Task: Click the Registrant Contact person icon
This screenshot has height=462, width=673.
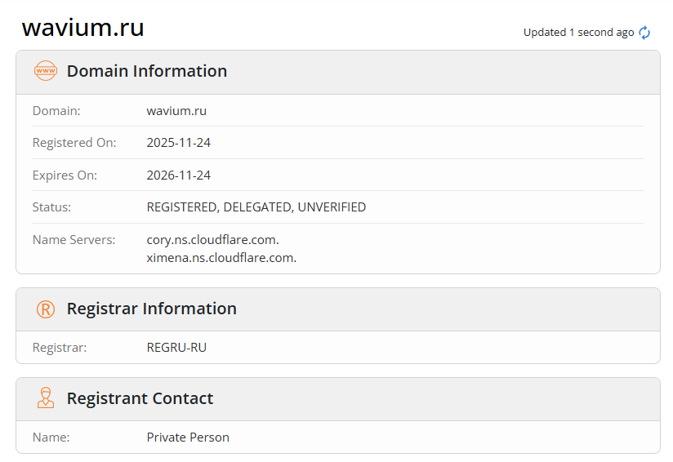Action: click(x=46, y=398)
